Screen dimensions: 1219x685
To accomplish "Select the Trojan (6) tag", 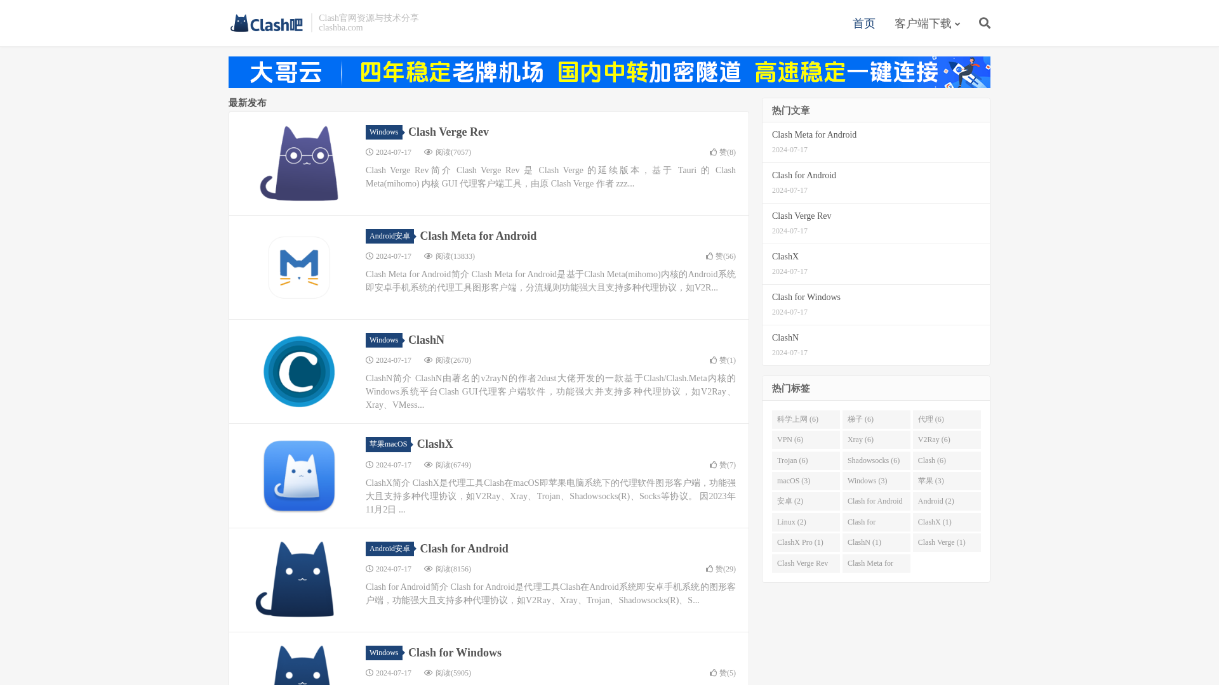I will [806, 460].
